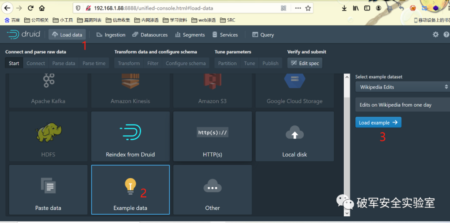
Task: Select the Connect step
Action: 36,63
